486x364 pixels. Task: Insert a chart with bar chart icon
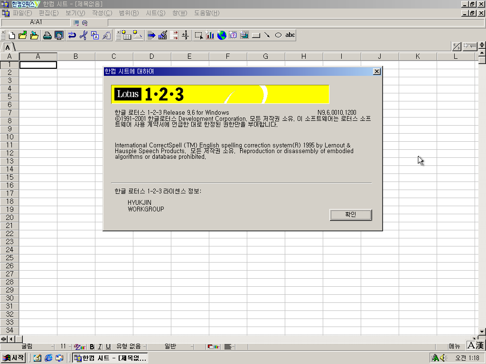[x=210, y=35]
